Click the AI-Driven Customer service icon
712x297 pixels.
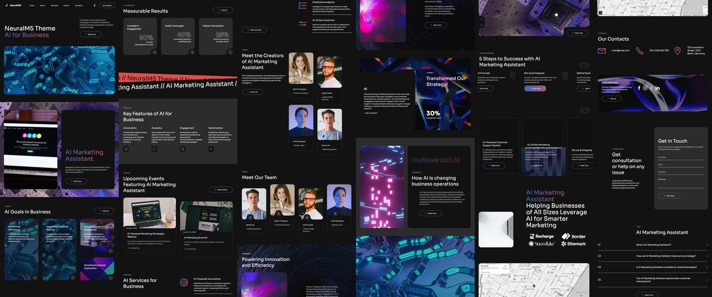(301, 23)
